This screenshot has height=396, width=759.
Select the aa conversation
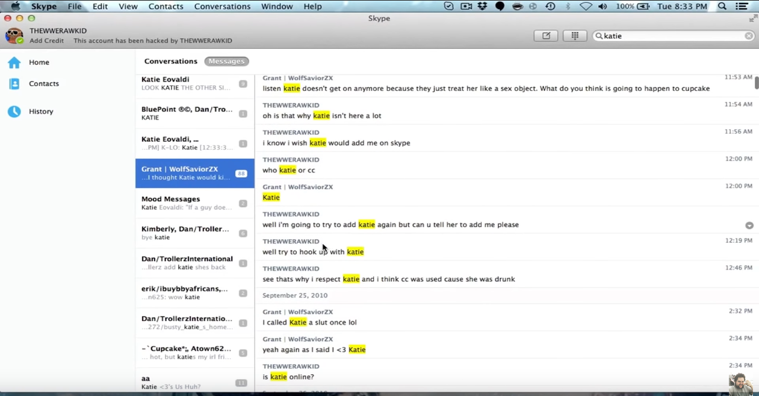point(195,382)
